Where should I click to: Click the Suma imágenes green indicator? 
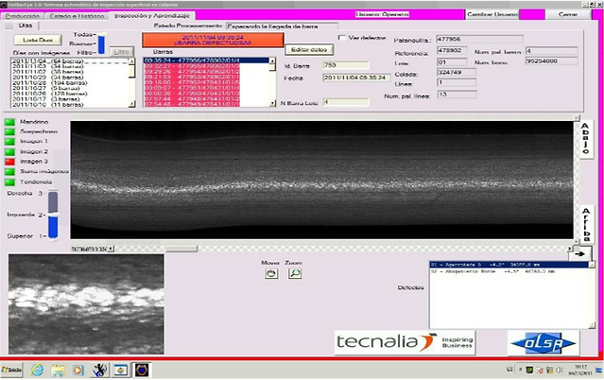(x=9, y=171)
